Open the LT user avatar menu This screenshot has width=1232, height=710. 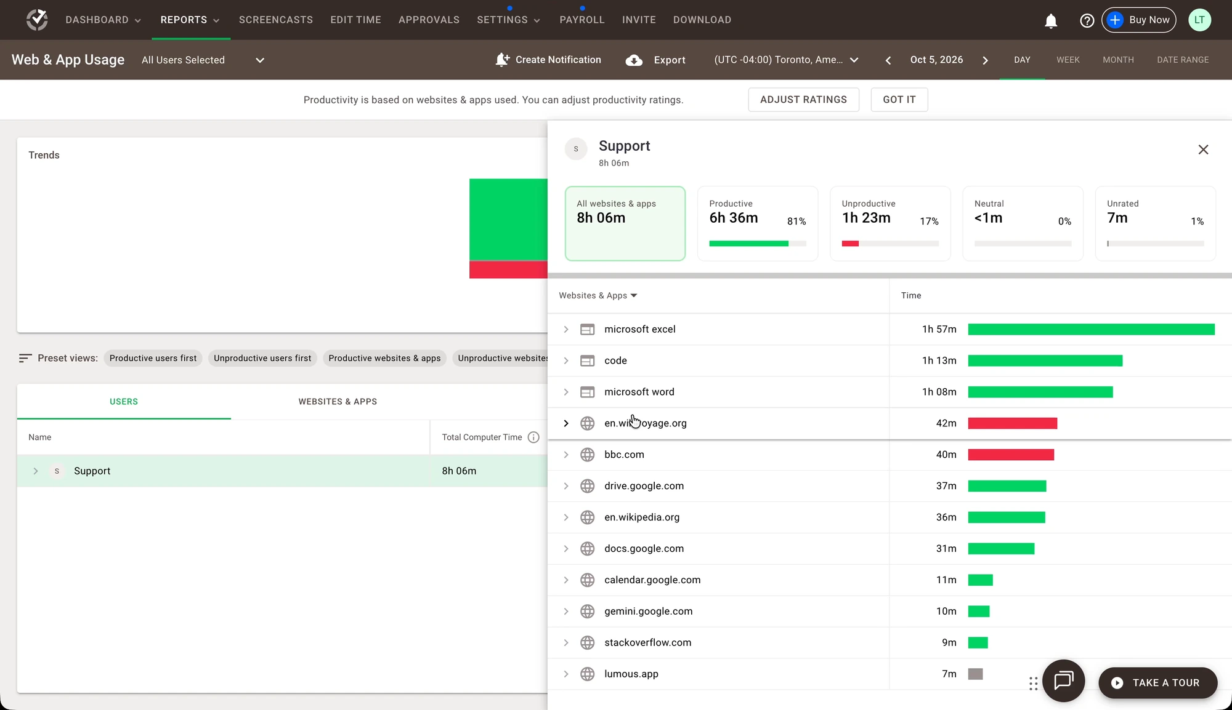(1199, 20)
